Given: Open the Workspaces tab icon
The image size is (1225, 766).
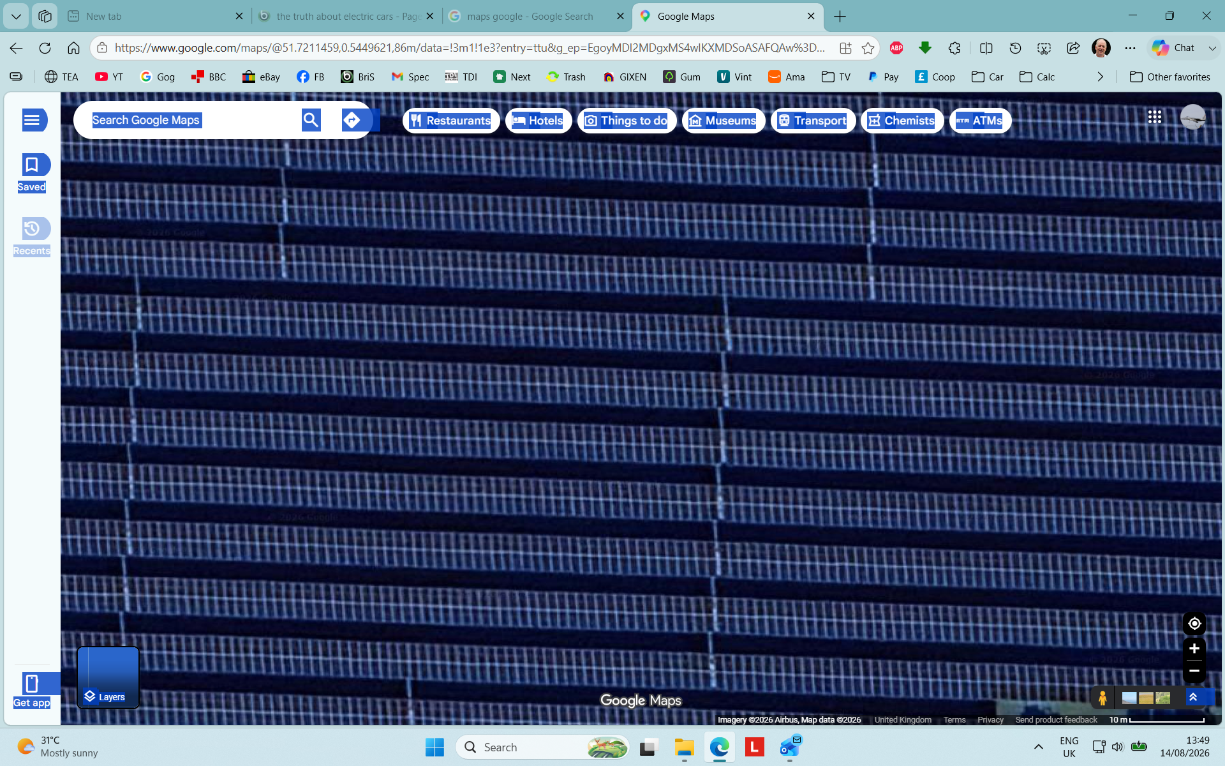Looking at the screenshot, I should pyautogui.click(x=45, y=16).
